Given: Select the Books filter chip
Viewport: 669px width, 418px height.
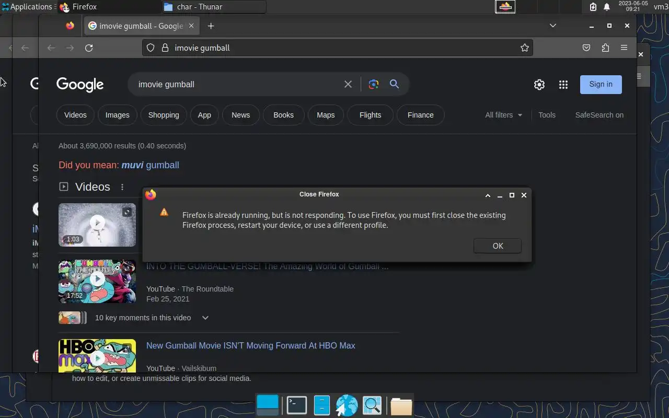Looking at the screenshot, I should coord(284,115).
